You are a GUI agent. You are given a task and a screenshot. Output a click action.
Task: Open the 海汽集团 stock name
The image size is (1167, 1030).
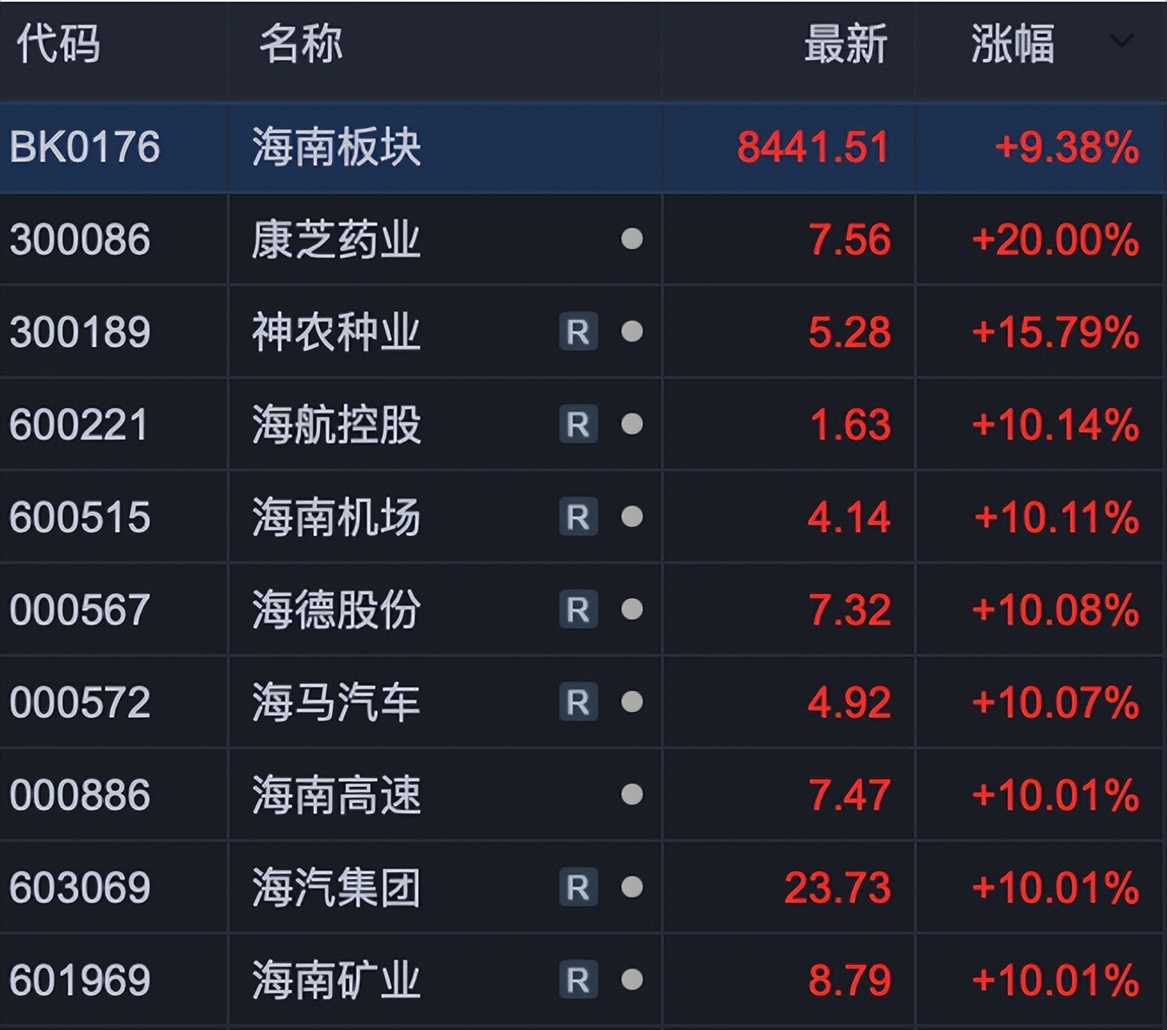[336, 888]
